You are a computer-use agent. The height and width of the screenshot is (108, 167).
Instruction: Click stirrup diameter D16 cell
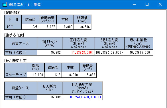click(53, 75)
